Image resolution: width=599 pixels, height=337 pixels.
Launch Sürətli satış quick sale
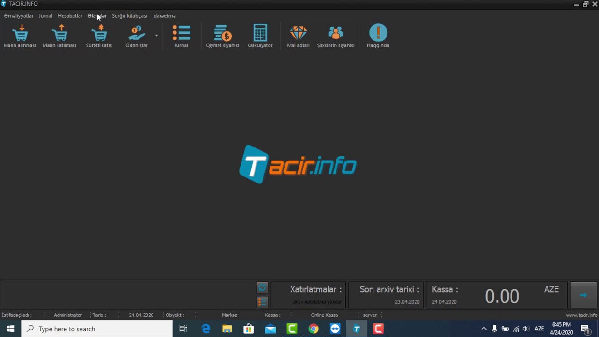tap(99, 37)
